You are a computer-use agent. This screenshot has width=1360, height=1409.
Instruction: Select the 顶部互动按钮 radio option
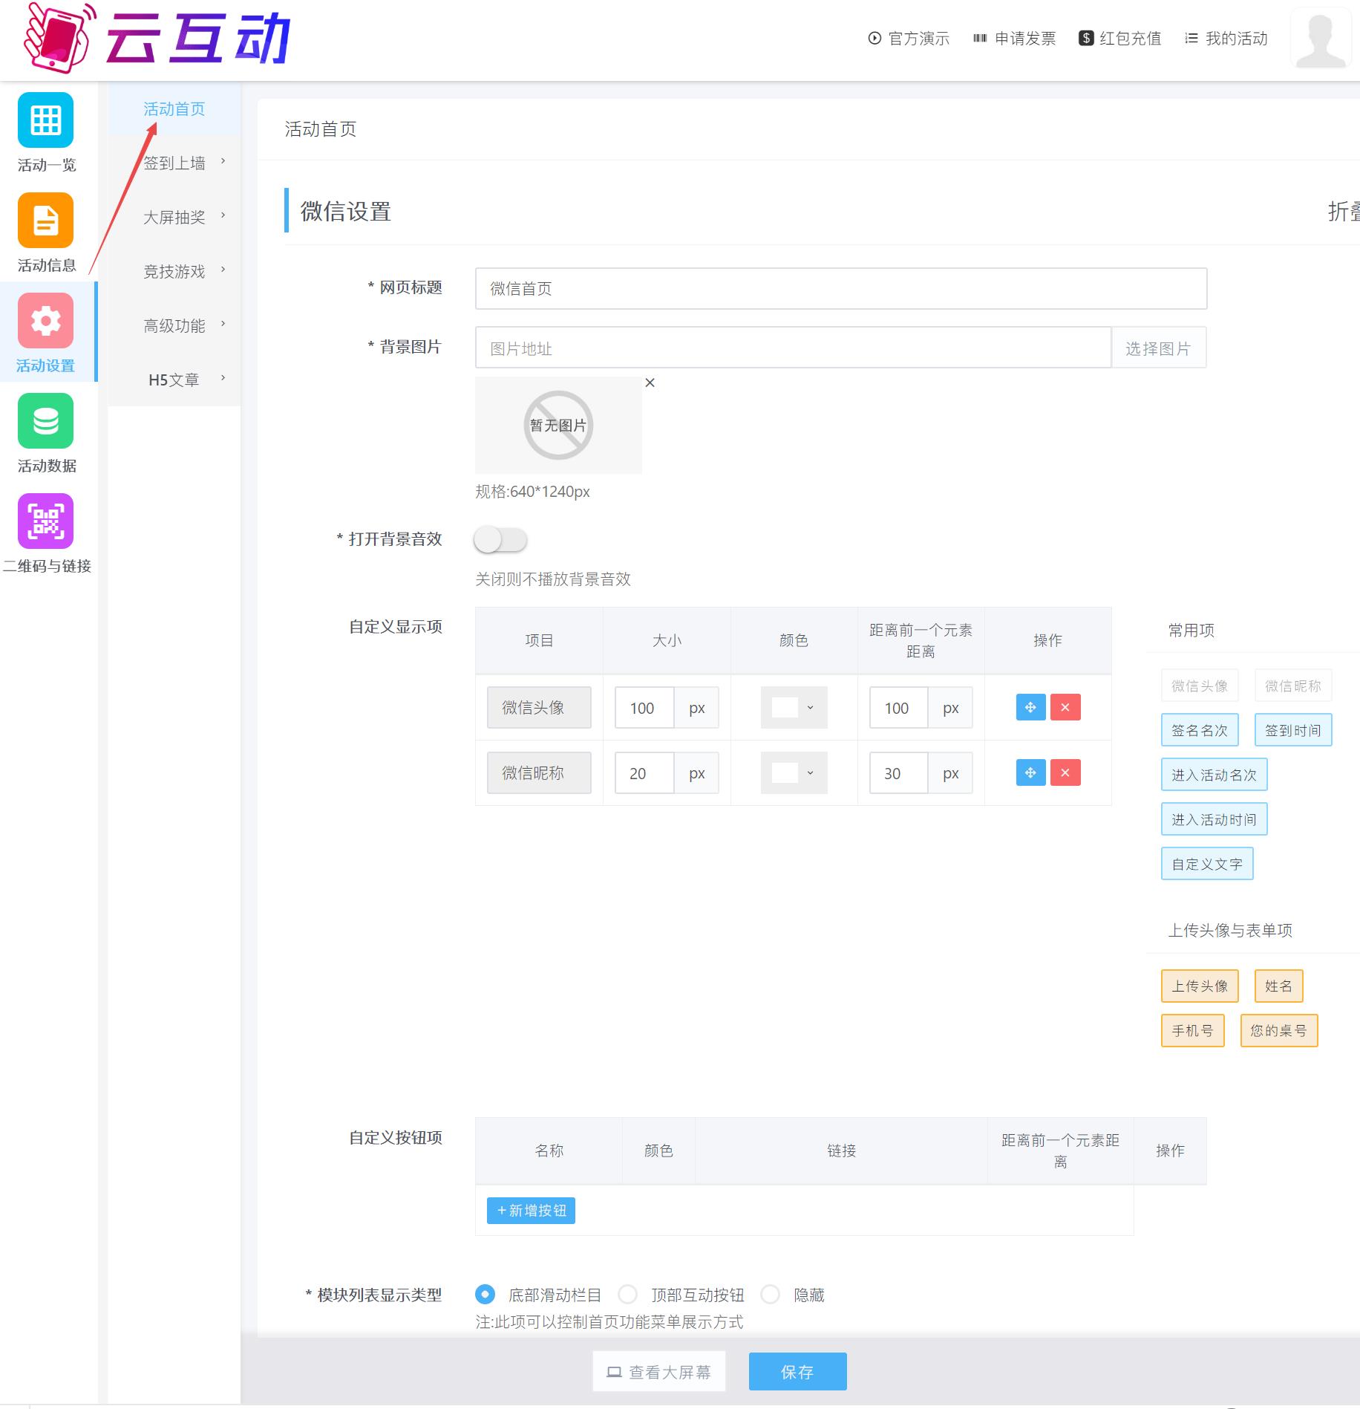[628, 1295]
